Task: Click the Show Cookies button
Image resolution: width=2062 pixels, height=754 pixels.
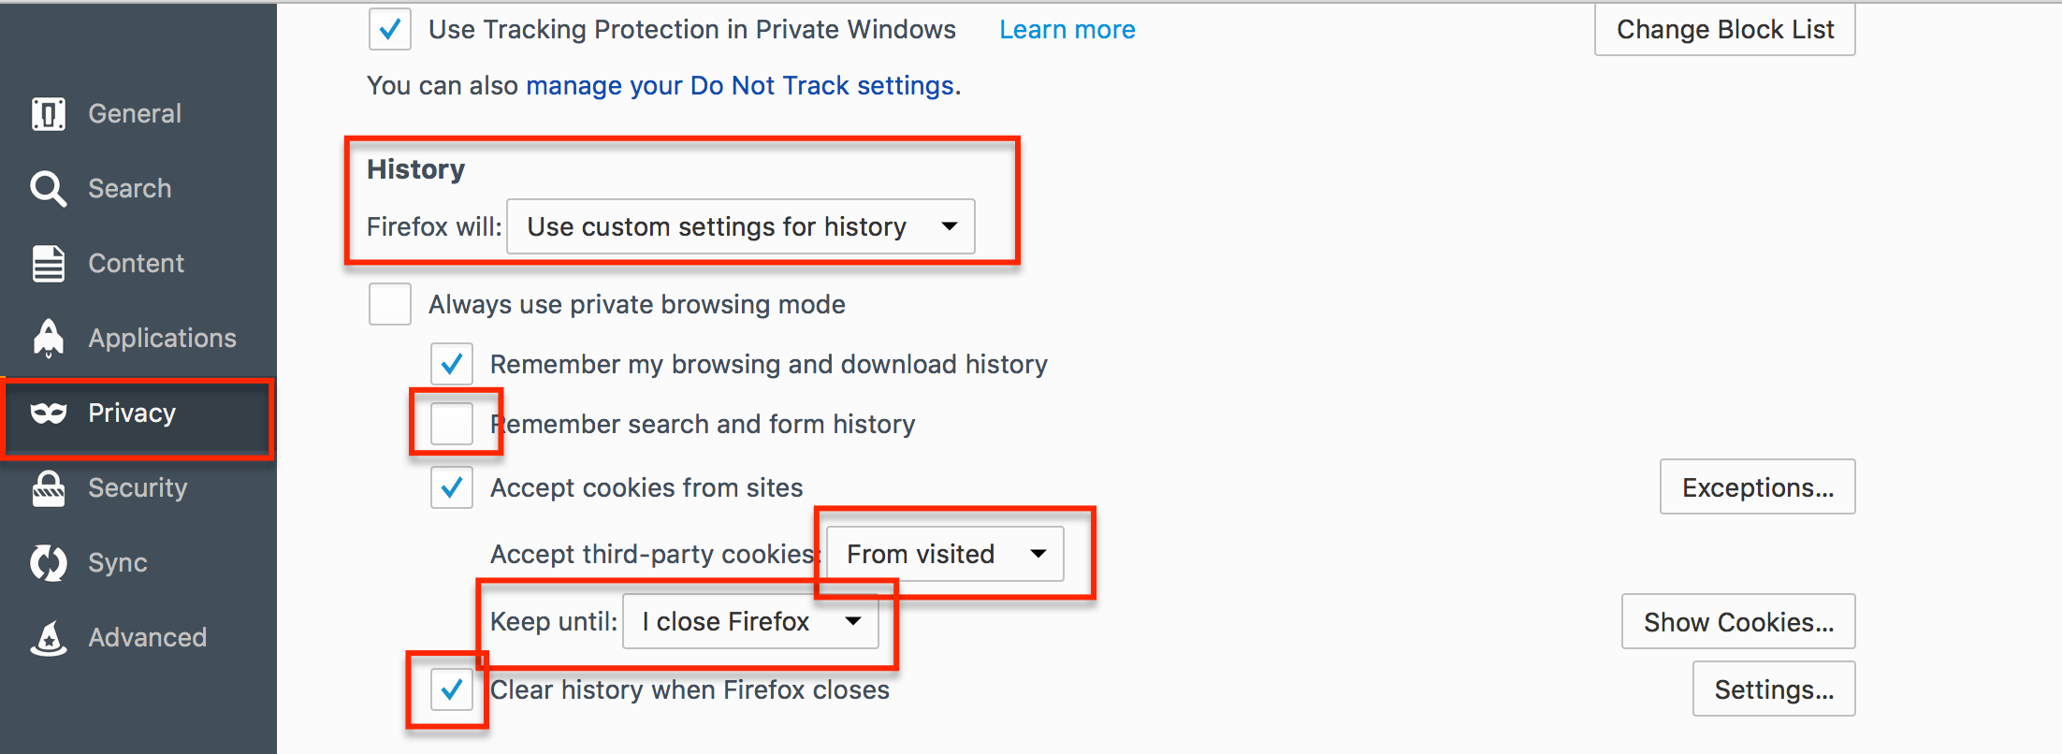Action: [x=1738, y=622]
